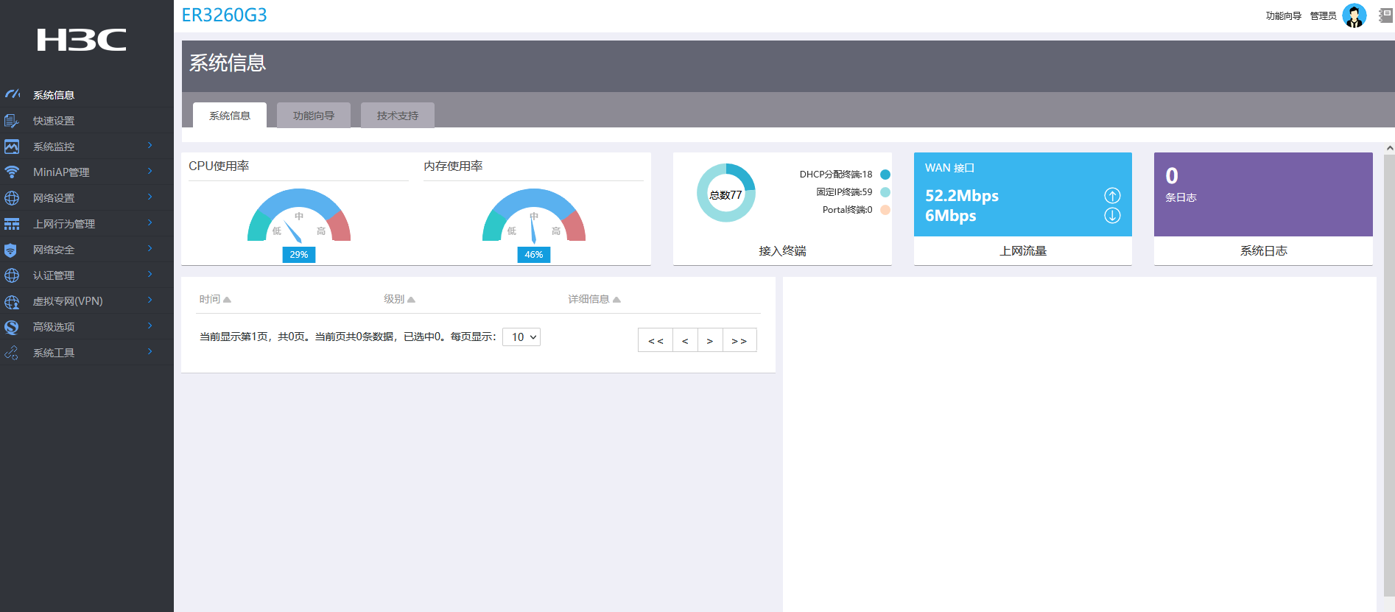Click the notebook icon at top right
1395x612 pixels.
(x=1385, y=15)
